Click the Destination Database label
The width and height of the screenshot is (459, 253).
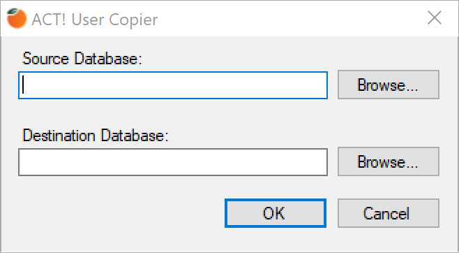click(96, 136)
